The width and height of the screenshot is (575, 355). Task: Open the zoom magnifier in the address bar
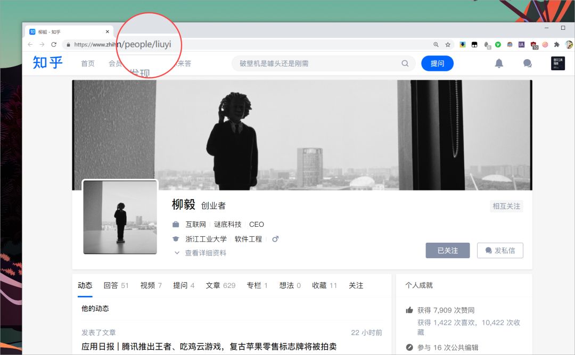pyautogui.click(x=436, y=44)
